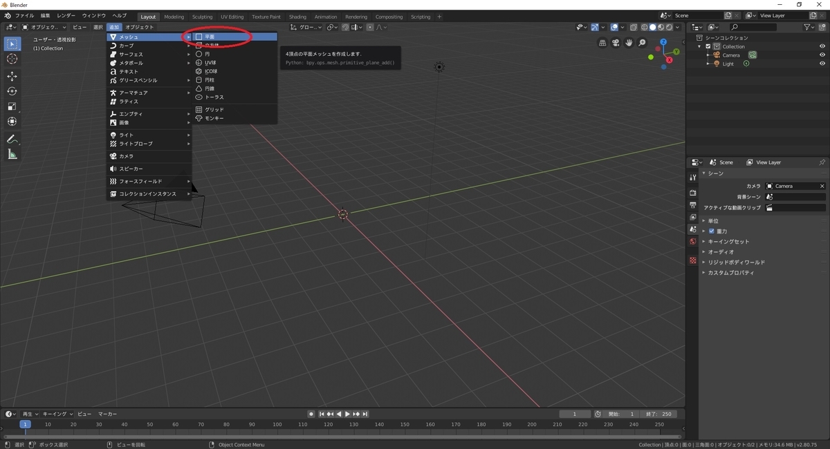Viewport: 830px width, 449px height.
Task: Select the Measure tool
Action: (12, 155)
